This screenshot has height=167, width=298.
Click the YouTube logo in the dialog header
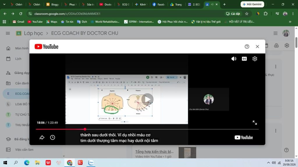[x=46, y=47]
